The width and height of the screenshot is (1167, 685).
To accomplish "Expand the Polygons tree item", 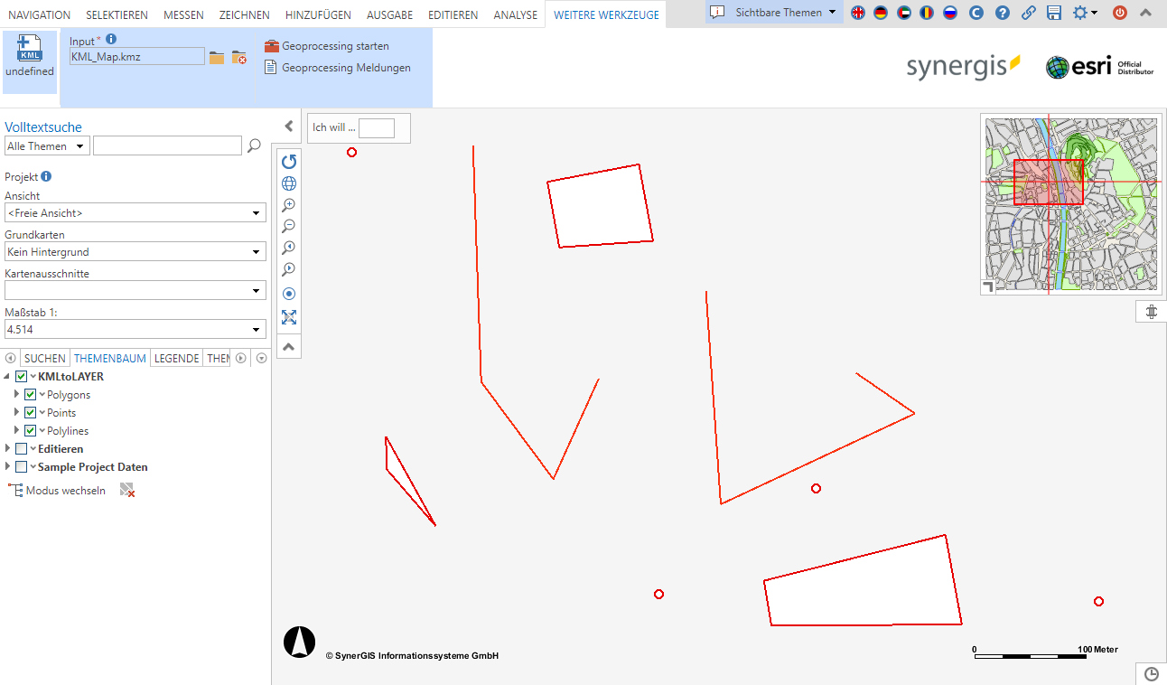I will (15, 394).
